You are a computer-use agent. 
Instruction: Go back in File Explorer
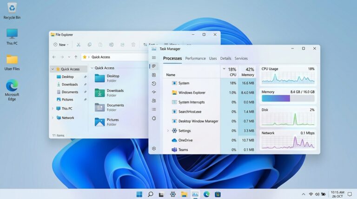coord(54,57)
